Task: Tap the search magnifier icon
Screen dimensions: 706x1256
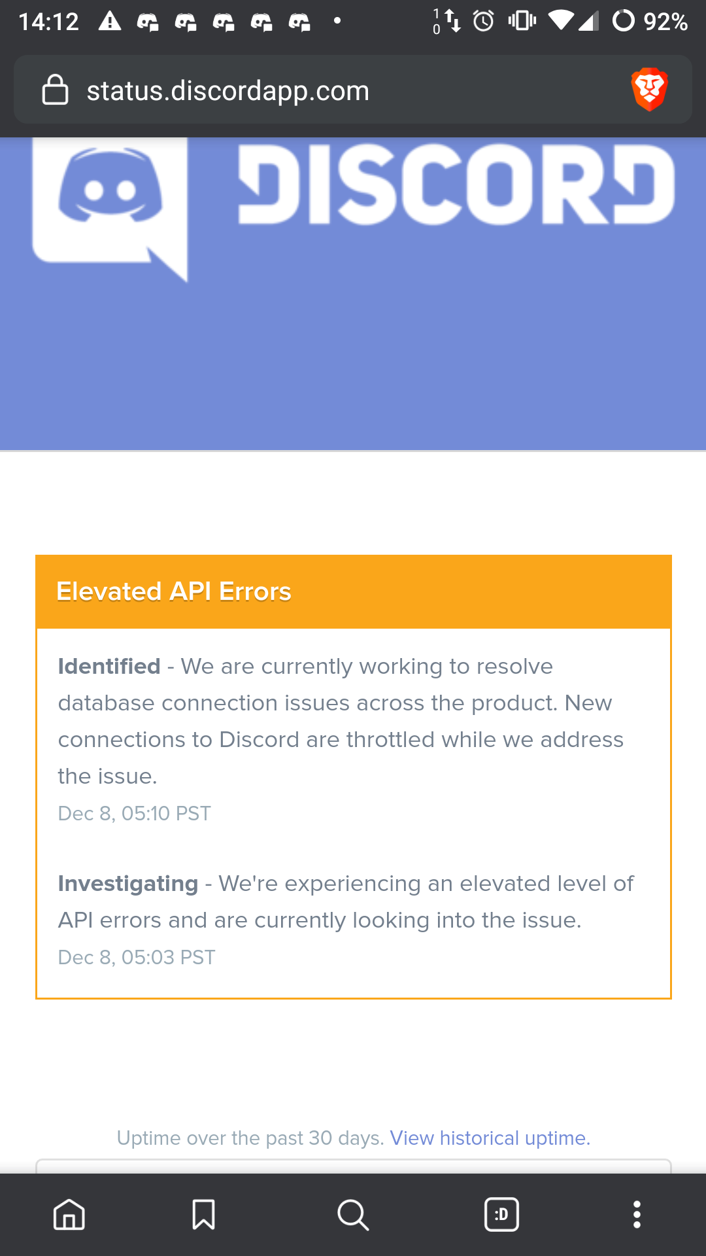Action: [353, 1215]
